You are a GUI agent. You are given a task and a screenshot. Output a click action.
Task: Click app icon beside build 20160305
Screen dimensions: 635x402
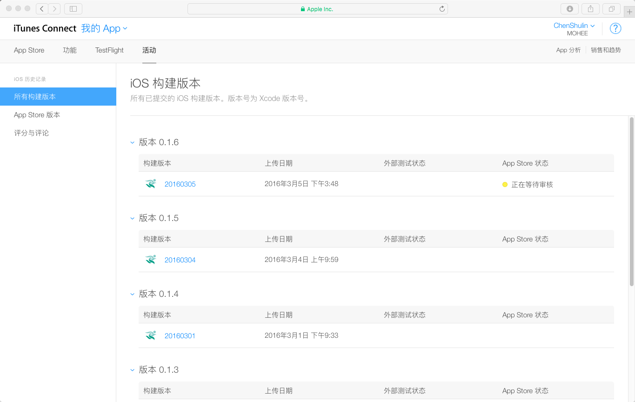pos(151,184)
